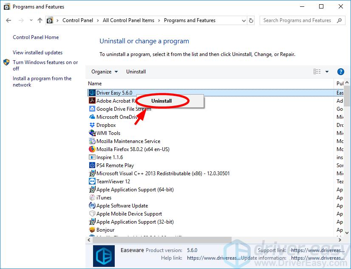Open Turn Windows features on or off
Screen dimensions: 351x269
(45, 65)
